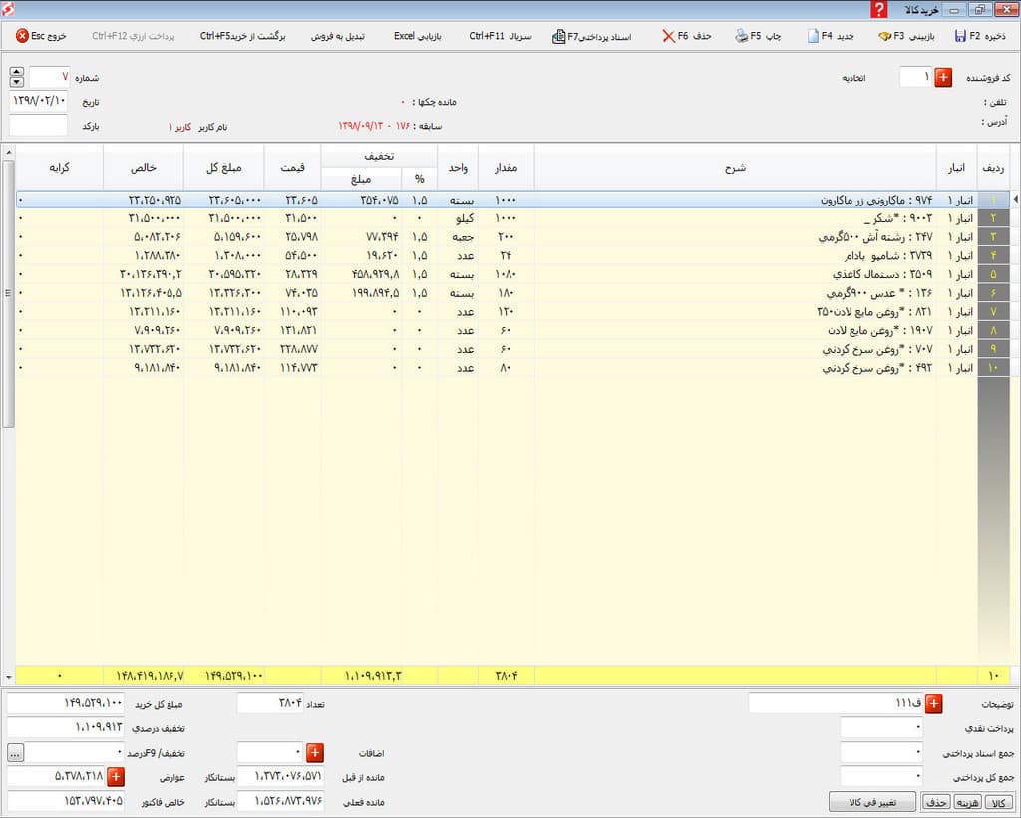The image size is (1021, 818).
Task: Create a new invoice with جدید F4
Action: tap(814, 36)
